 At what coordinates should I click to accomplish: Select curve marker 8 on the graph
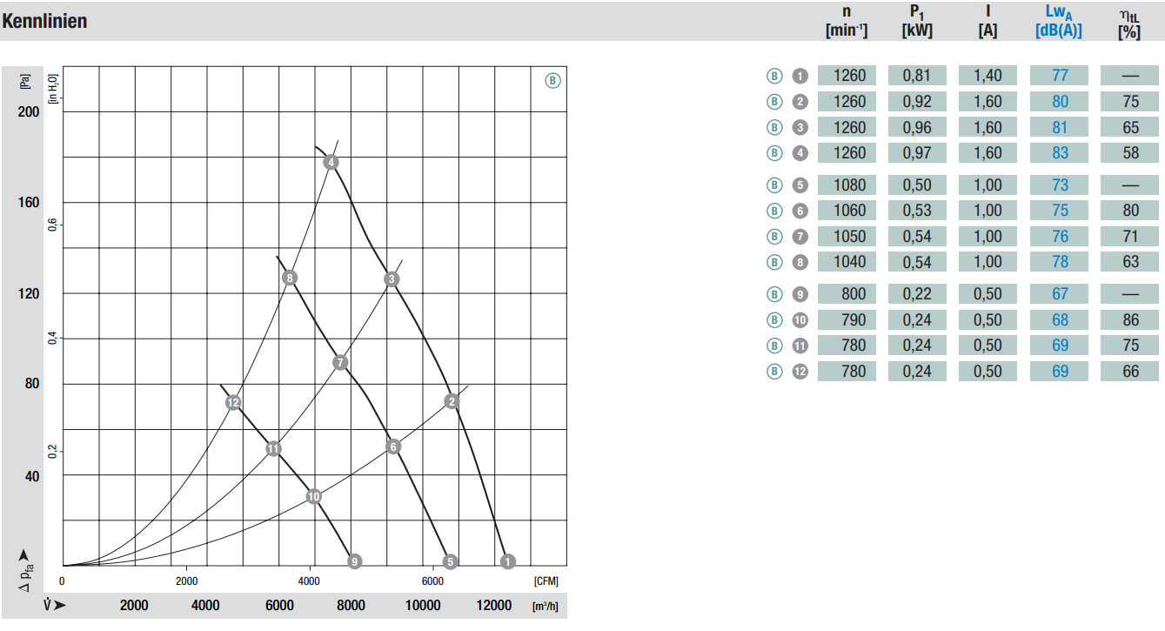(291, 278)
